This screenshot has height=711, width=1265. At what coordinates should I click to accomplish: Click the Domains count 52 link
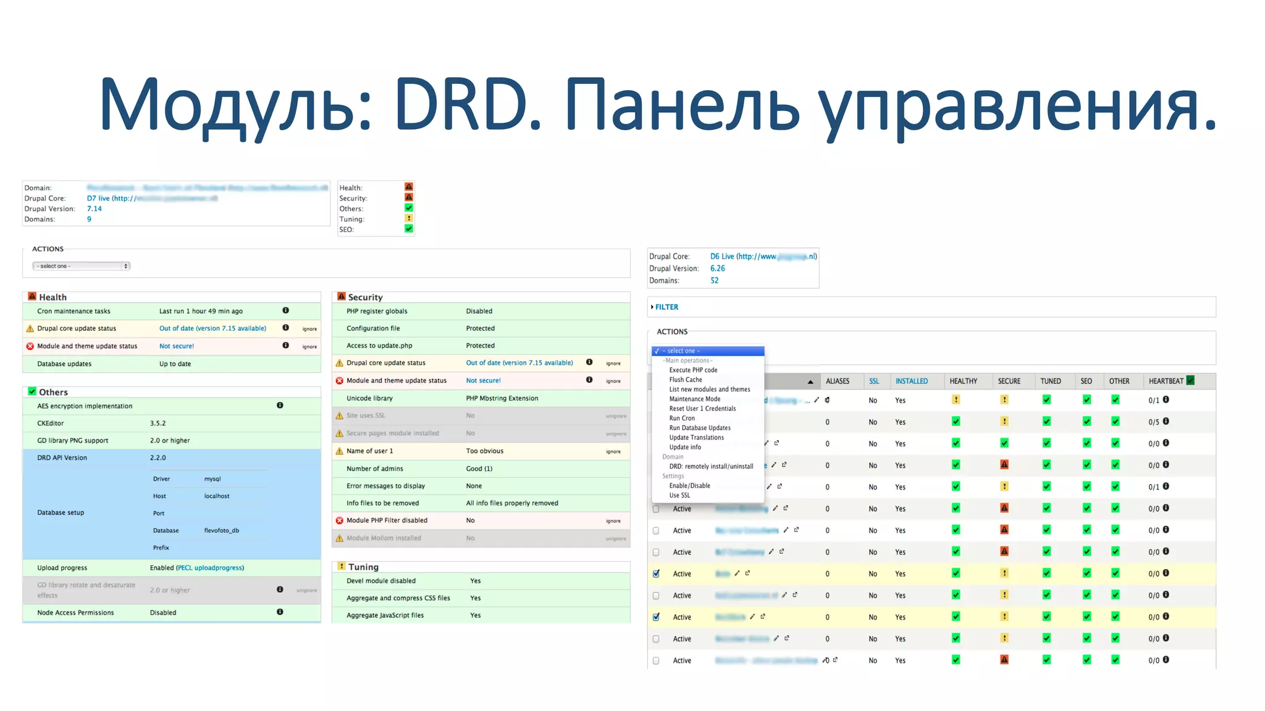(x=714, y=280)
